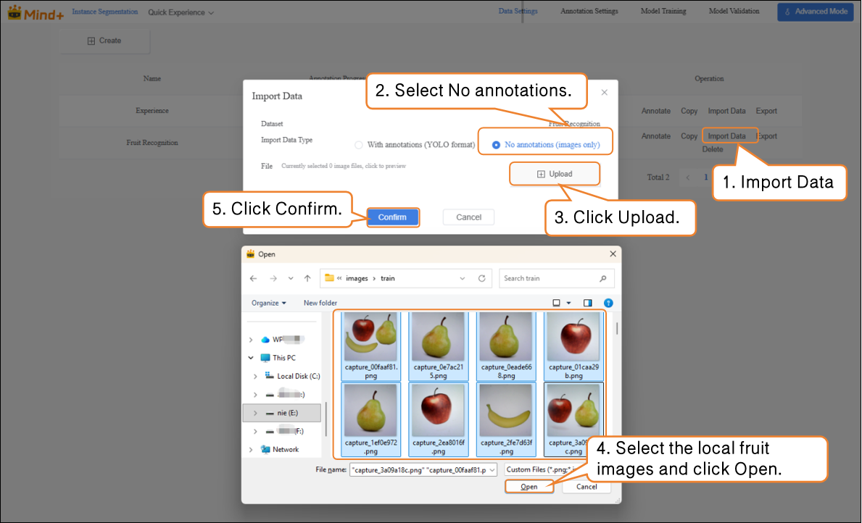Click the Mind+ logo icon
This screenshot has height=523, width=862.
pos(14,12)
